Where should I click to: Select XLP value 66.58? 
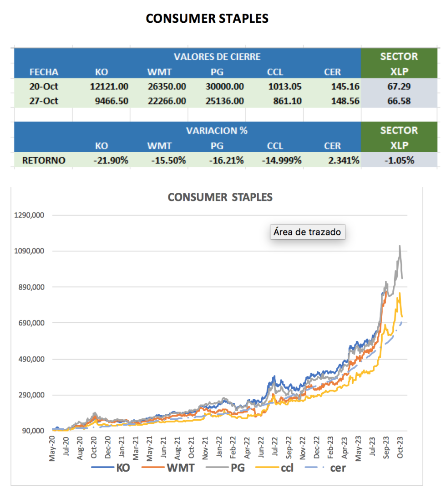point(399,101)
